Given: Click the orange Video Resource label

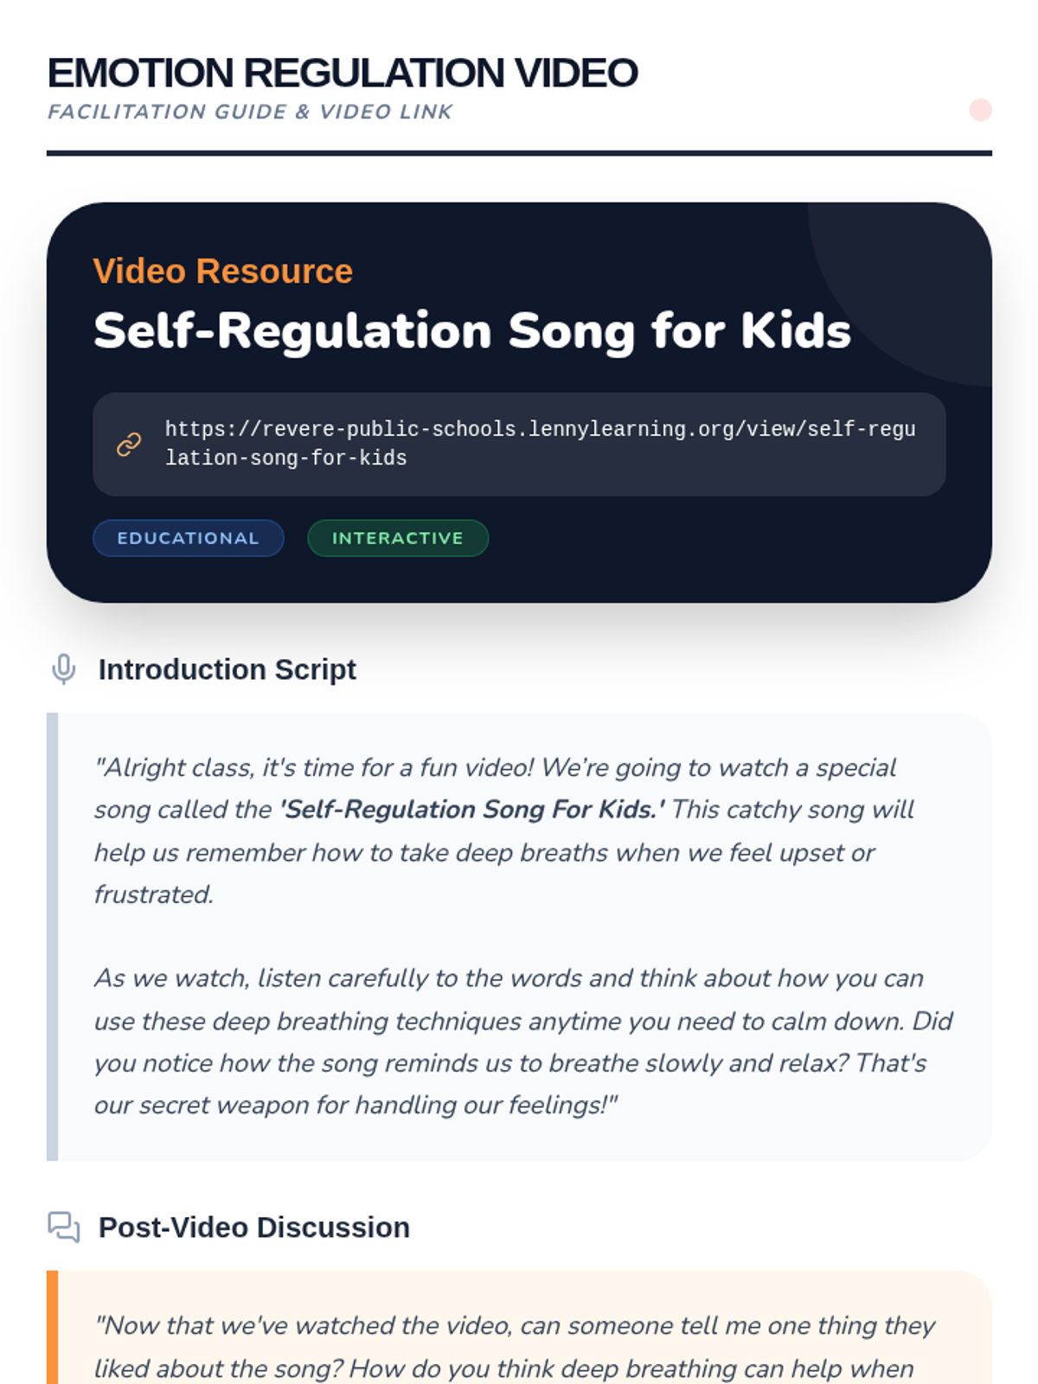Looking at the screenshot, I should [223, 272].
